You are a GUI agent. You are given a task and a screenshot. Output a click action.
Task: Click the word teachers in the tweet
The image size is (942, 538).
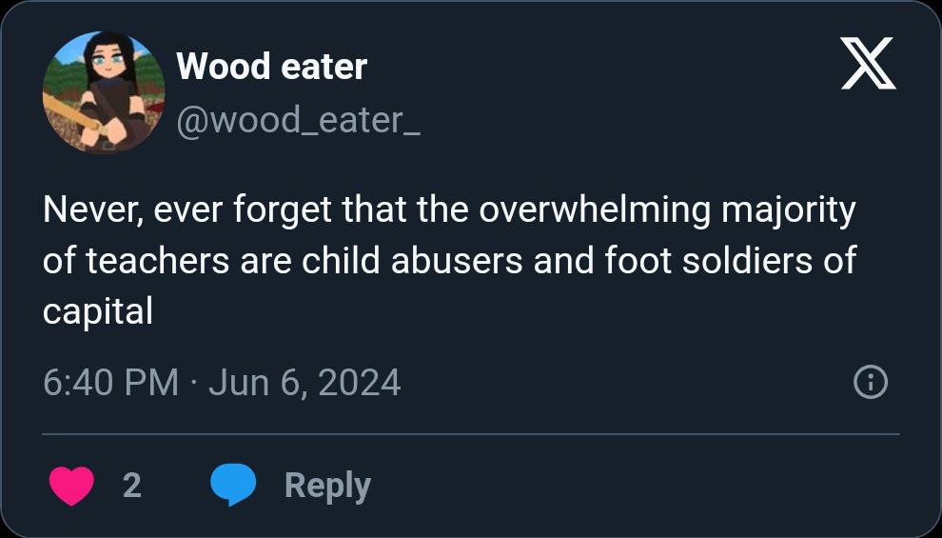point(157,261)
